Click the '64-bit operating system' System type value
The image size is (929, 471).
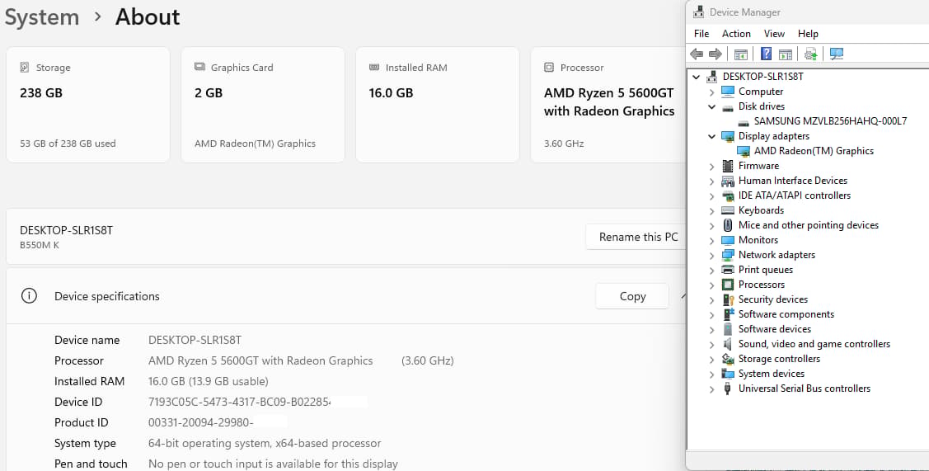click(265, 444)
